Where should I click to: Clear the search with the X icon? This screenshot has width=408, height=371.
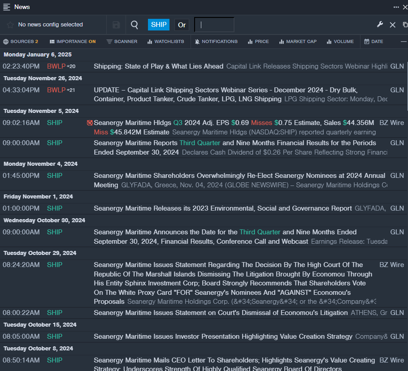click(x=392, y=25)
